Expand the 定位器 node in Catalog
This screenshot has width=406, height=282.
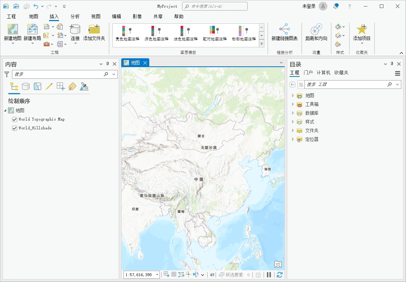(x=293, y=140)
